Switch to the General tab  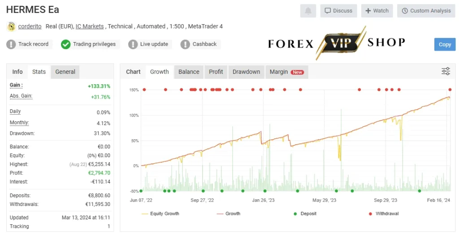[65, 72]
